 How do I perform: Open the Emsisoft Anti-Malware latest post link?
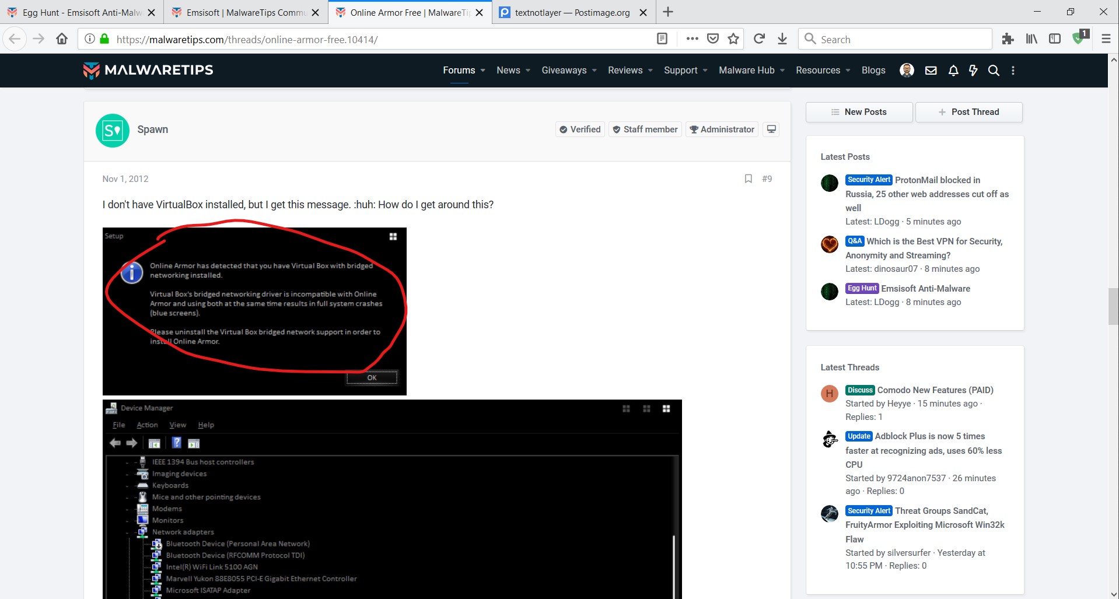(x=925, y=289)
